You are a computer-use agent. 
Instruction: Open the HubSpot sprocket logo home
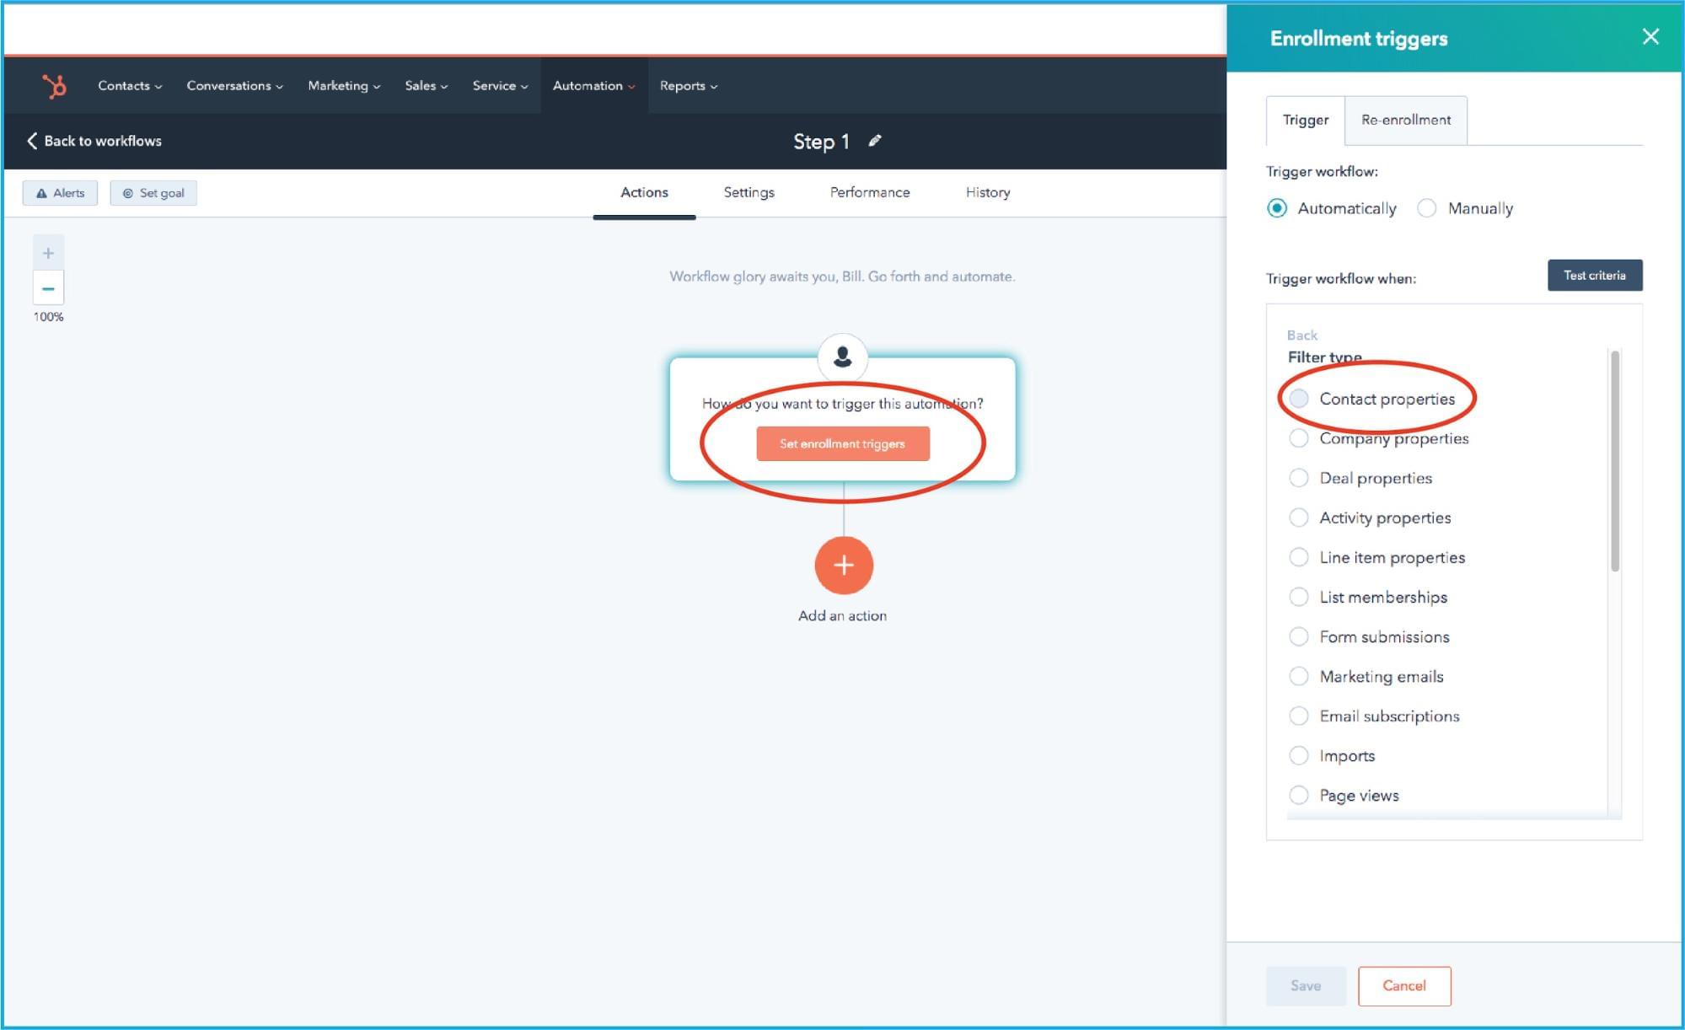54,86
